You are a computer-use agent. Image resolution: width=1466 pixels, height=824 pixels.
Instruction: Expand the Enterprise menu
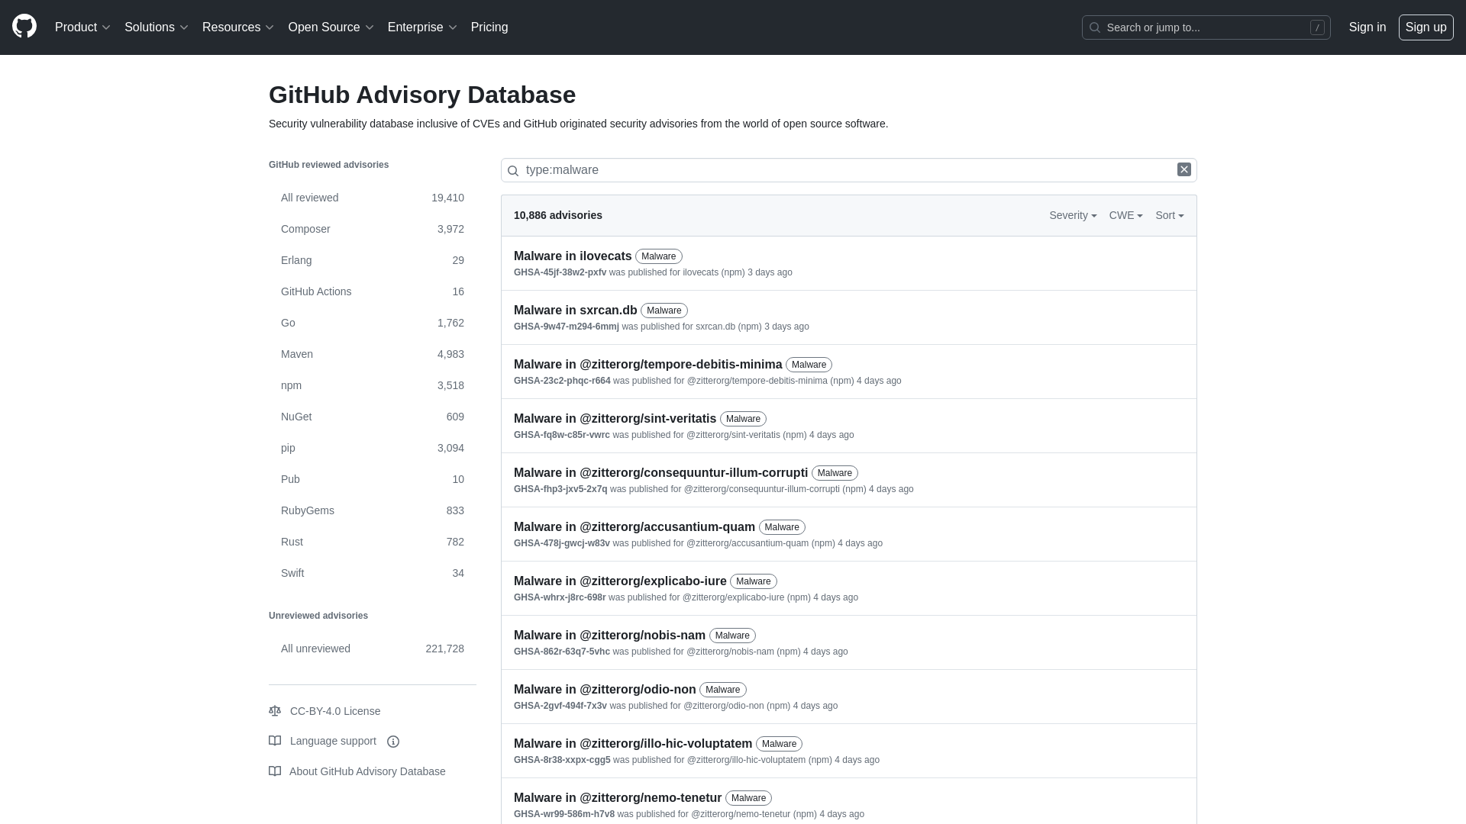422,27
